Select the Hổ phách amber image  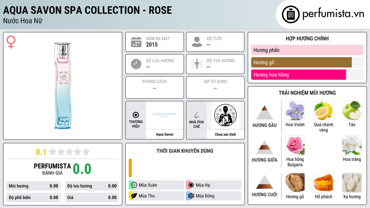click(323, 183)
